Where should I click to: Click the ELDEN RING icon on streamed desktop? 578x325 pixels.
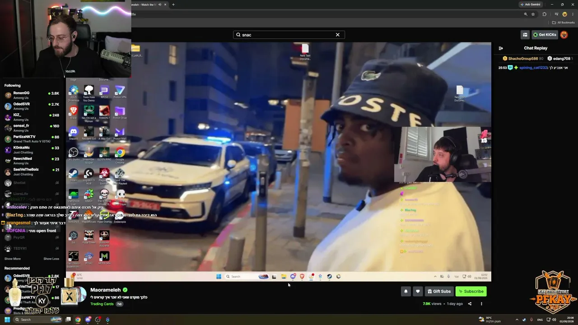point(104,153)
